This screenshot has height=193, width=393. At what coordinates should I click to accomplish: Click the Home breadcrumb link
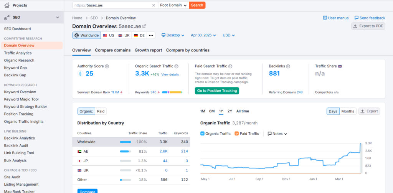77,18
